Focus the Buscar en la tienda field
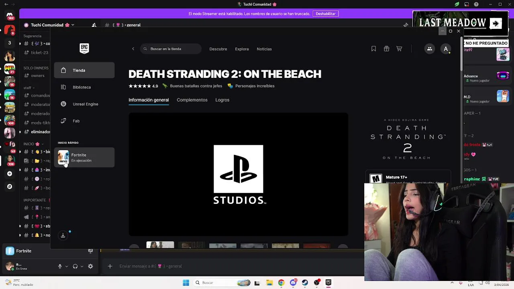 (171, 49)
